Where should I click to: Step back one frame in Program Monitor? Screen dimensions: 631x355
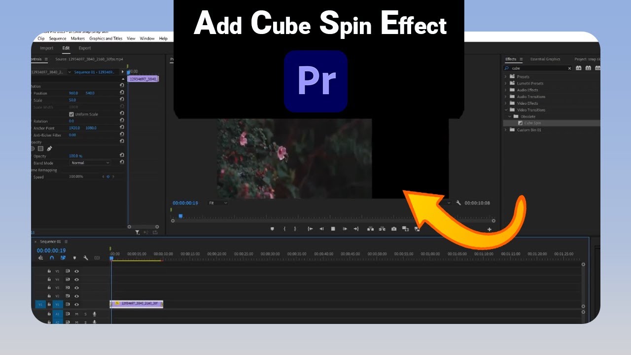[321, 229]
